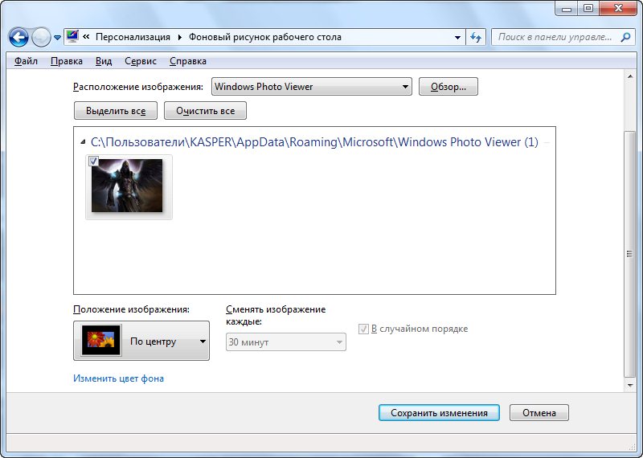Open the Справка menu
Screen dimensions: 643x458
click(188, 61)
